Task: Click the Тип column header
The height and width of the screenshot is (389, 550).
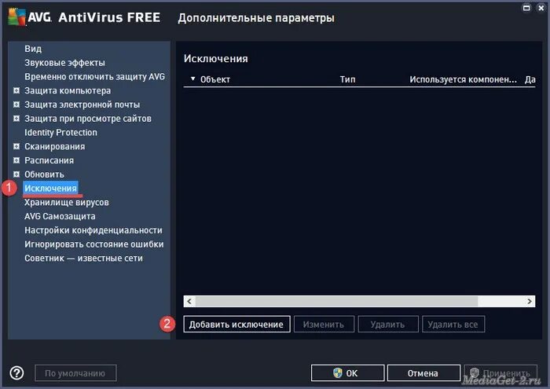Action: coord(347,79)
